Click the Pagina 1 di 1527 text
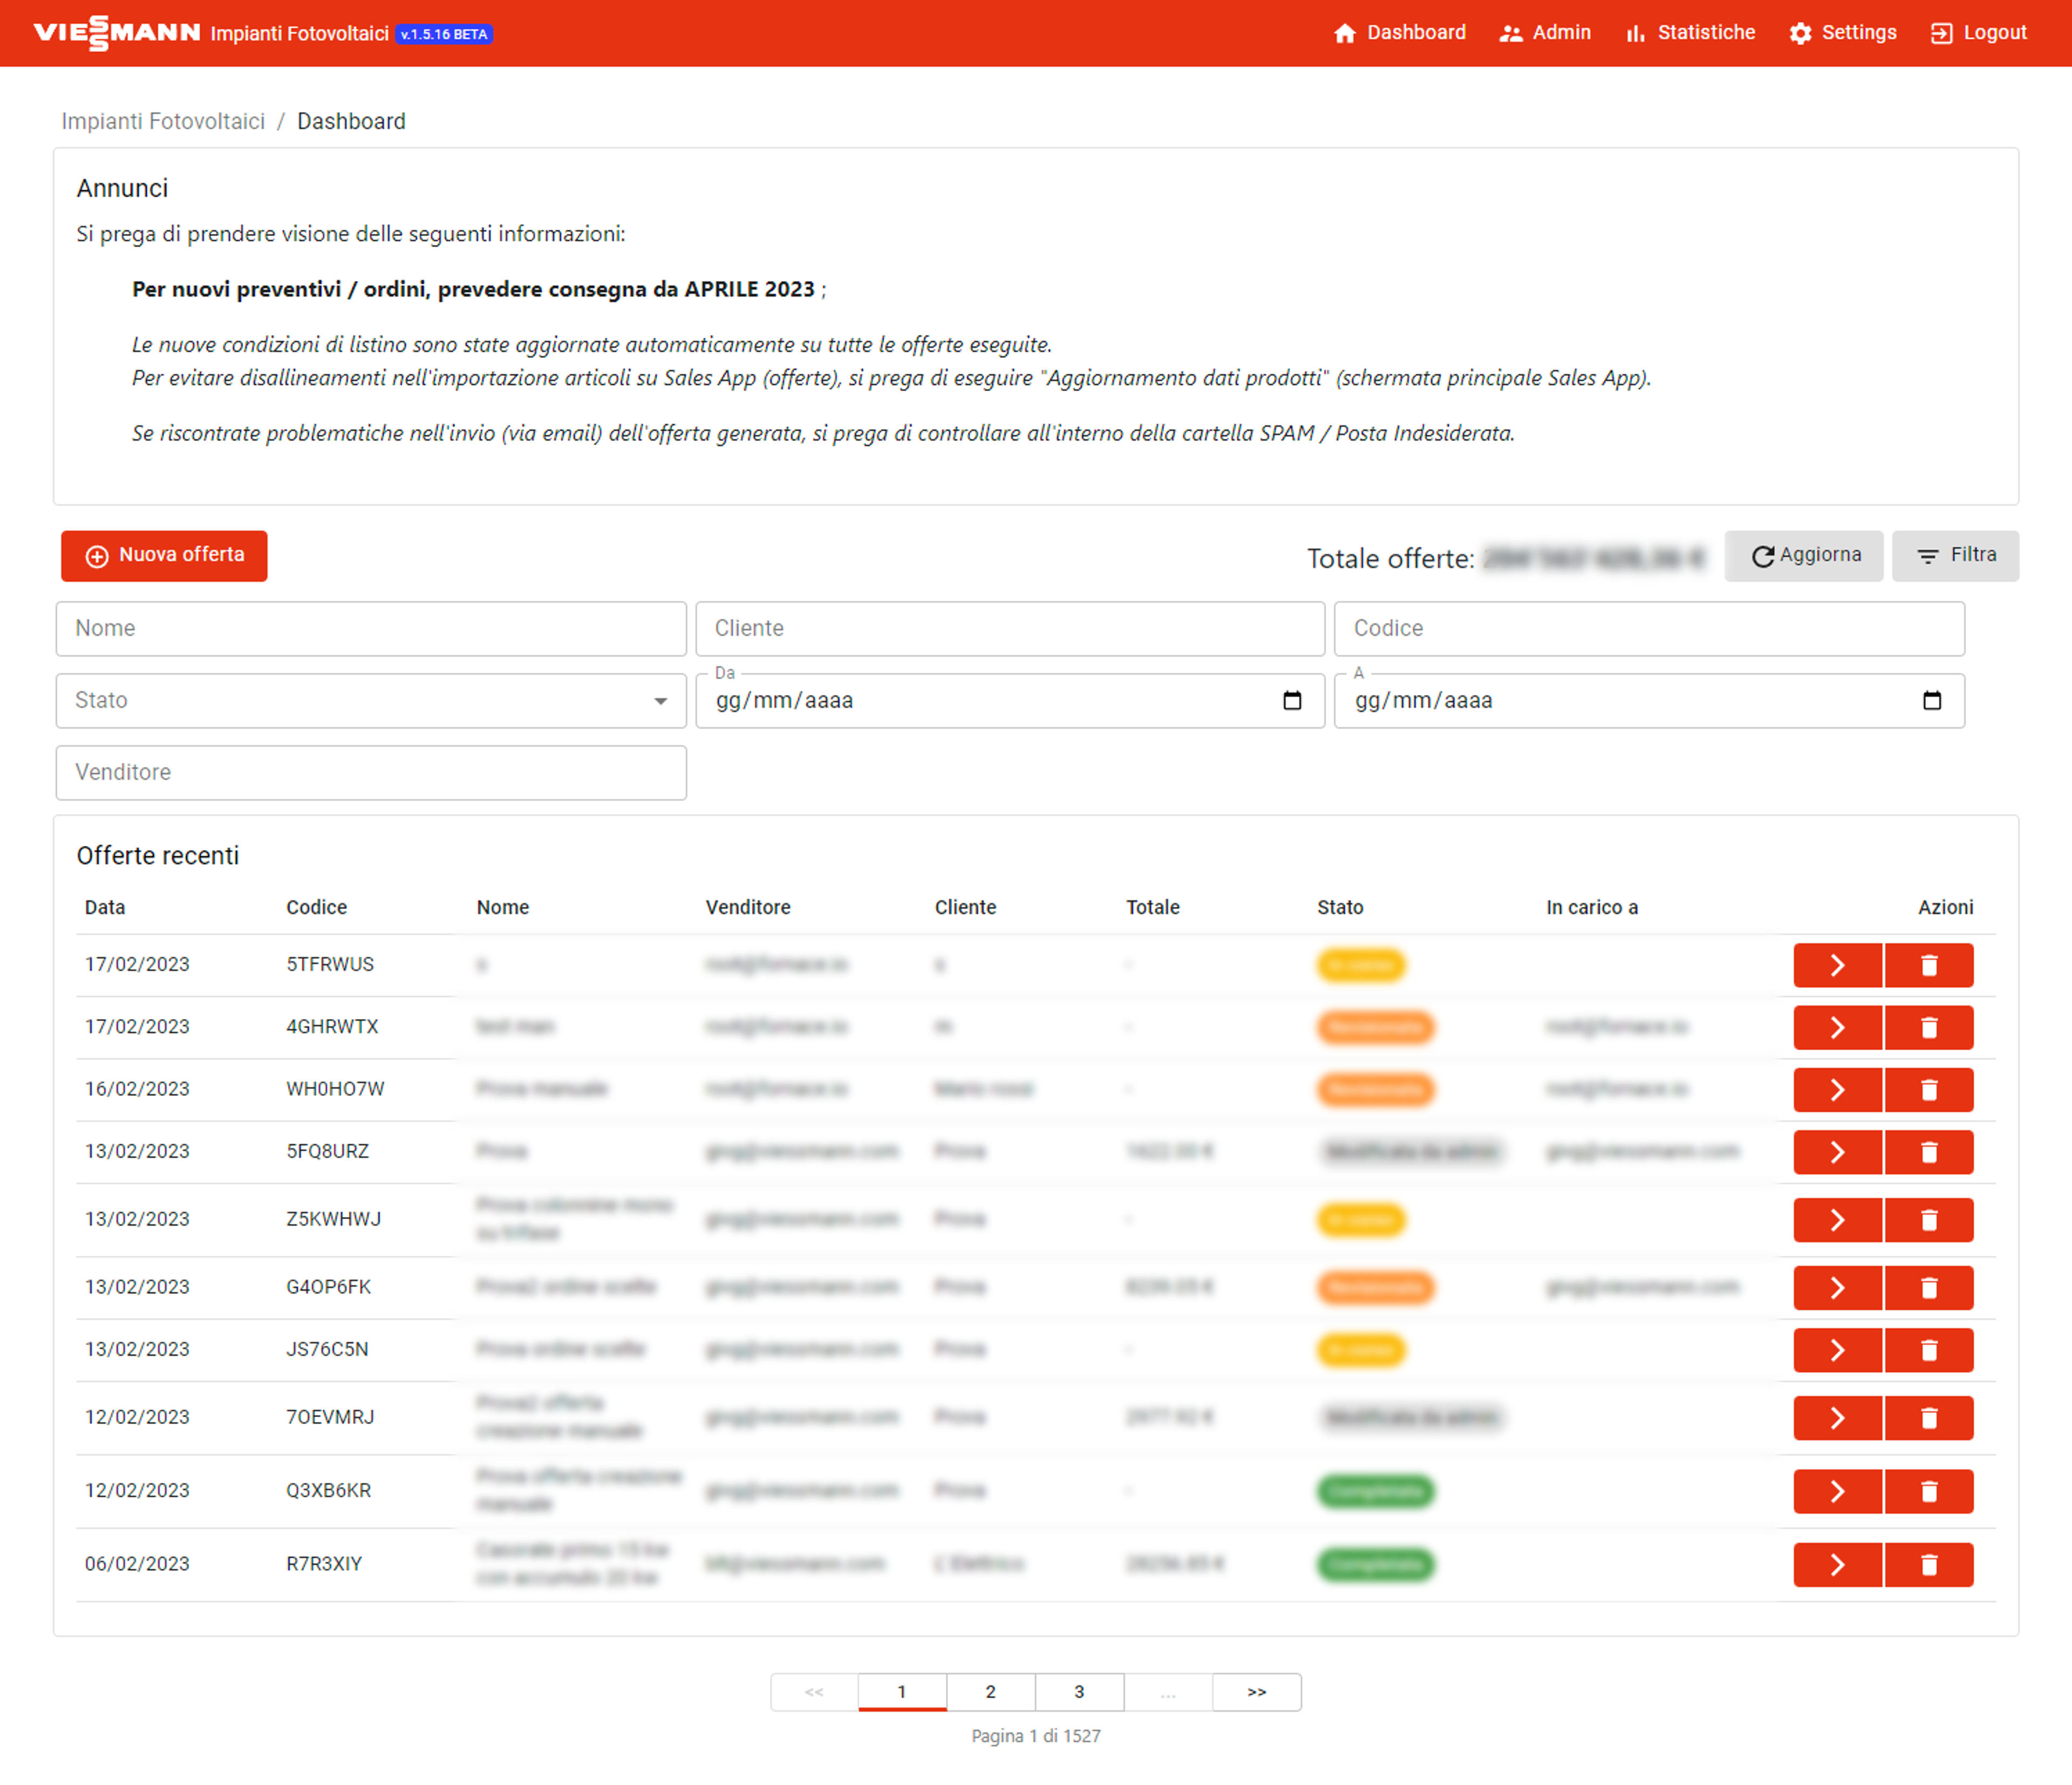The width and height of the screenshot is (2072, 1785). (x=1036, y=1736)
